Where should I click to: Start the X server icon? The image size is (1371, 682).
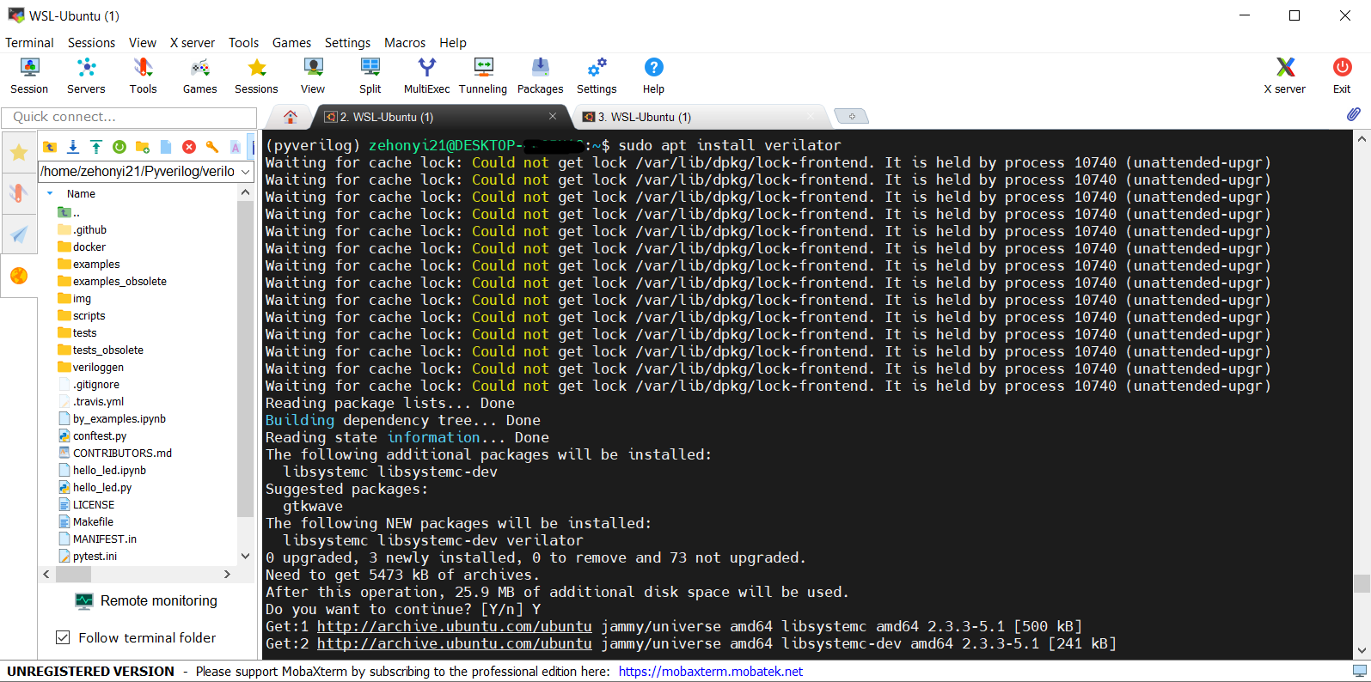coord(1285,76)
